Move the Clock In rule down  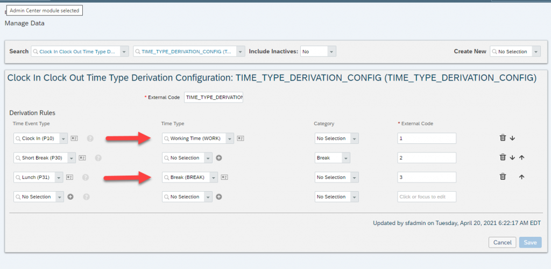512,138
